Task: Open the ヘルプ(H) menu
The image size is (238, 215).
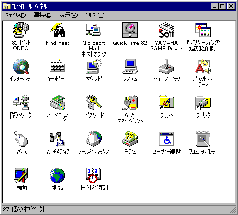Action: [x=95, y=15]
